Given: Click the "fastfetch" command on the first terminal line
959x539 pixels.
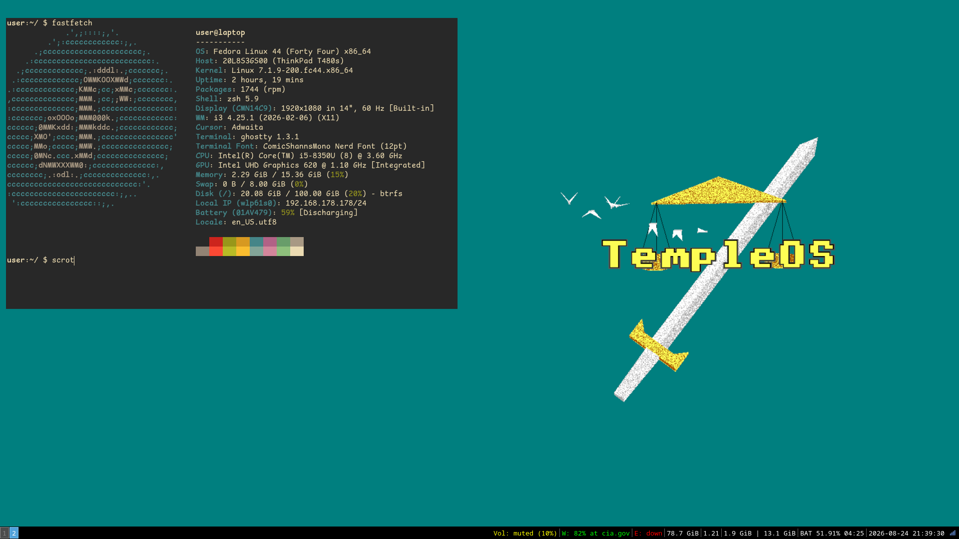Looking at the screenshot, I should [x=72, y=23].
